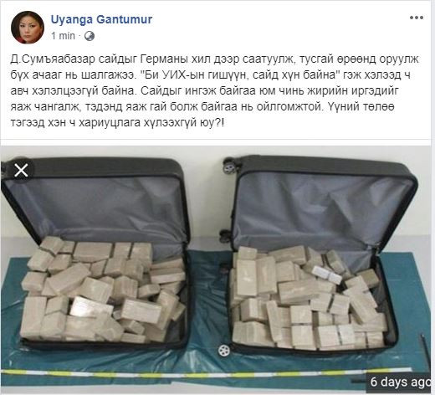Viewport: 435px width, 395px height.
Task: Click the white suitcase wheel near bottom center
Action: (223, 350)
